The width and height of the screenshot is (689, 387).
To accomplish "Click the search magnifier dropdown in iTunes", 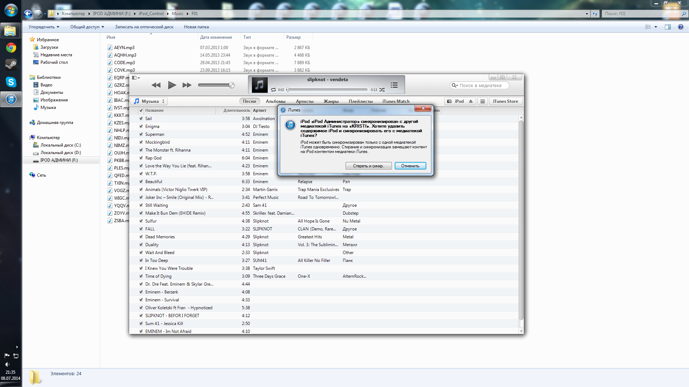I will 455,85.
